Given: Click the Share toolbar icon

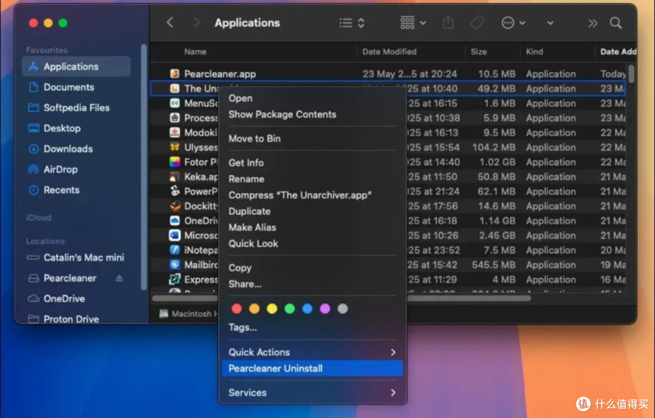Looking at the screenshot, I should click(x=448, y=22).
